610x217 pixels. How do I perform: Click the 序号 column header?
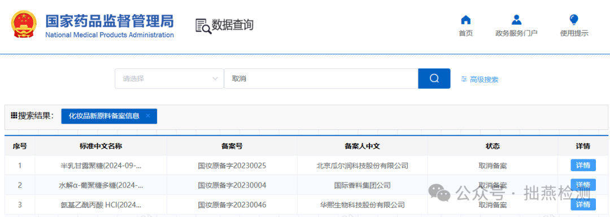coord(20,146)
